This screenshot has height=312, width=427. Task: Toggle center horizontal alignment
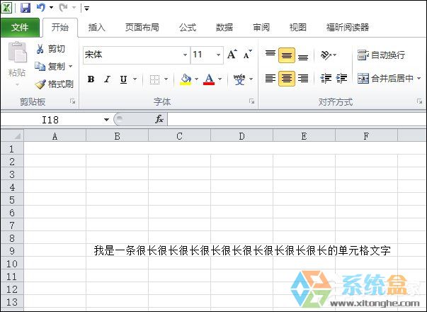(x=287, y=79)
